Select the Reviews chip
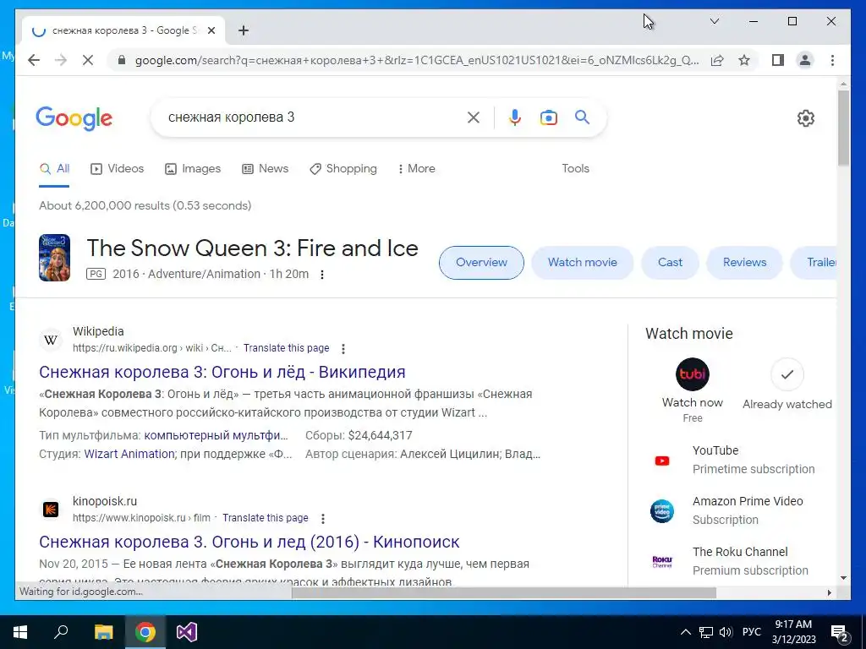 (x=744, y=263)
